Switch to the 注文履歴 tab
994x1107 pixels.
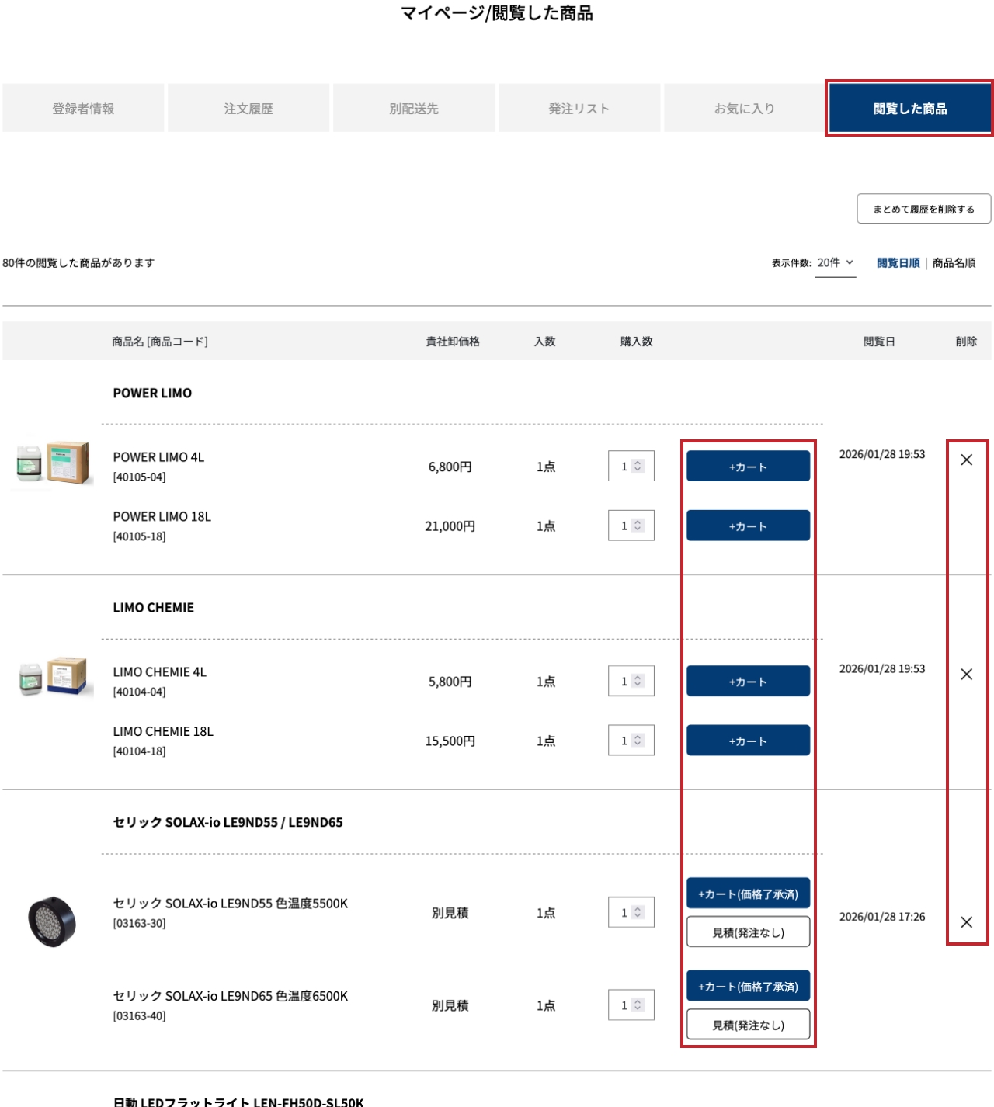(x=248, y=109)
